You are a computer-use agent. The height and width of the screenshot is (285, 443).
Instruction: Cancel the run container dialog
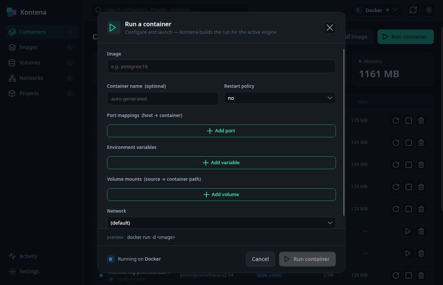pos(260,259)
